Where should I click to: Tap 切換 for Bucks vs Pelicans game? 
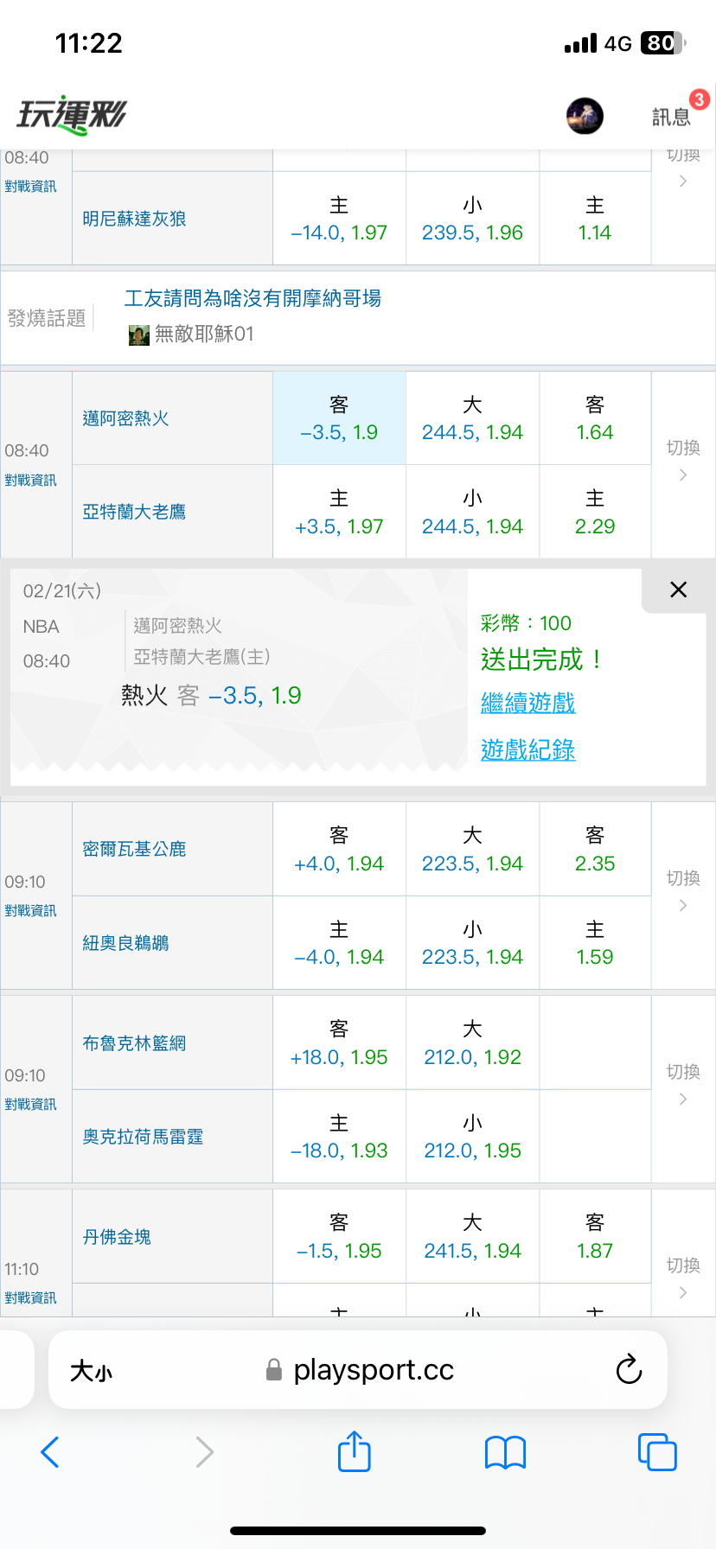point(683,891)
